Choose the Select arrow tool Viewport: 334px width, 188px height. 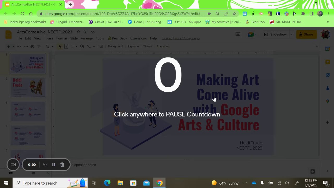[x=60, y=46]
